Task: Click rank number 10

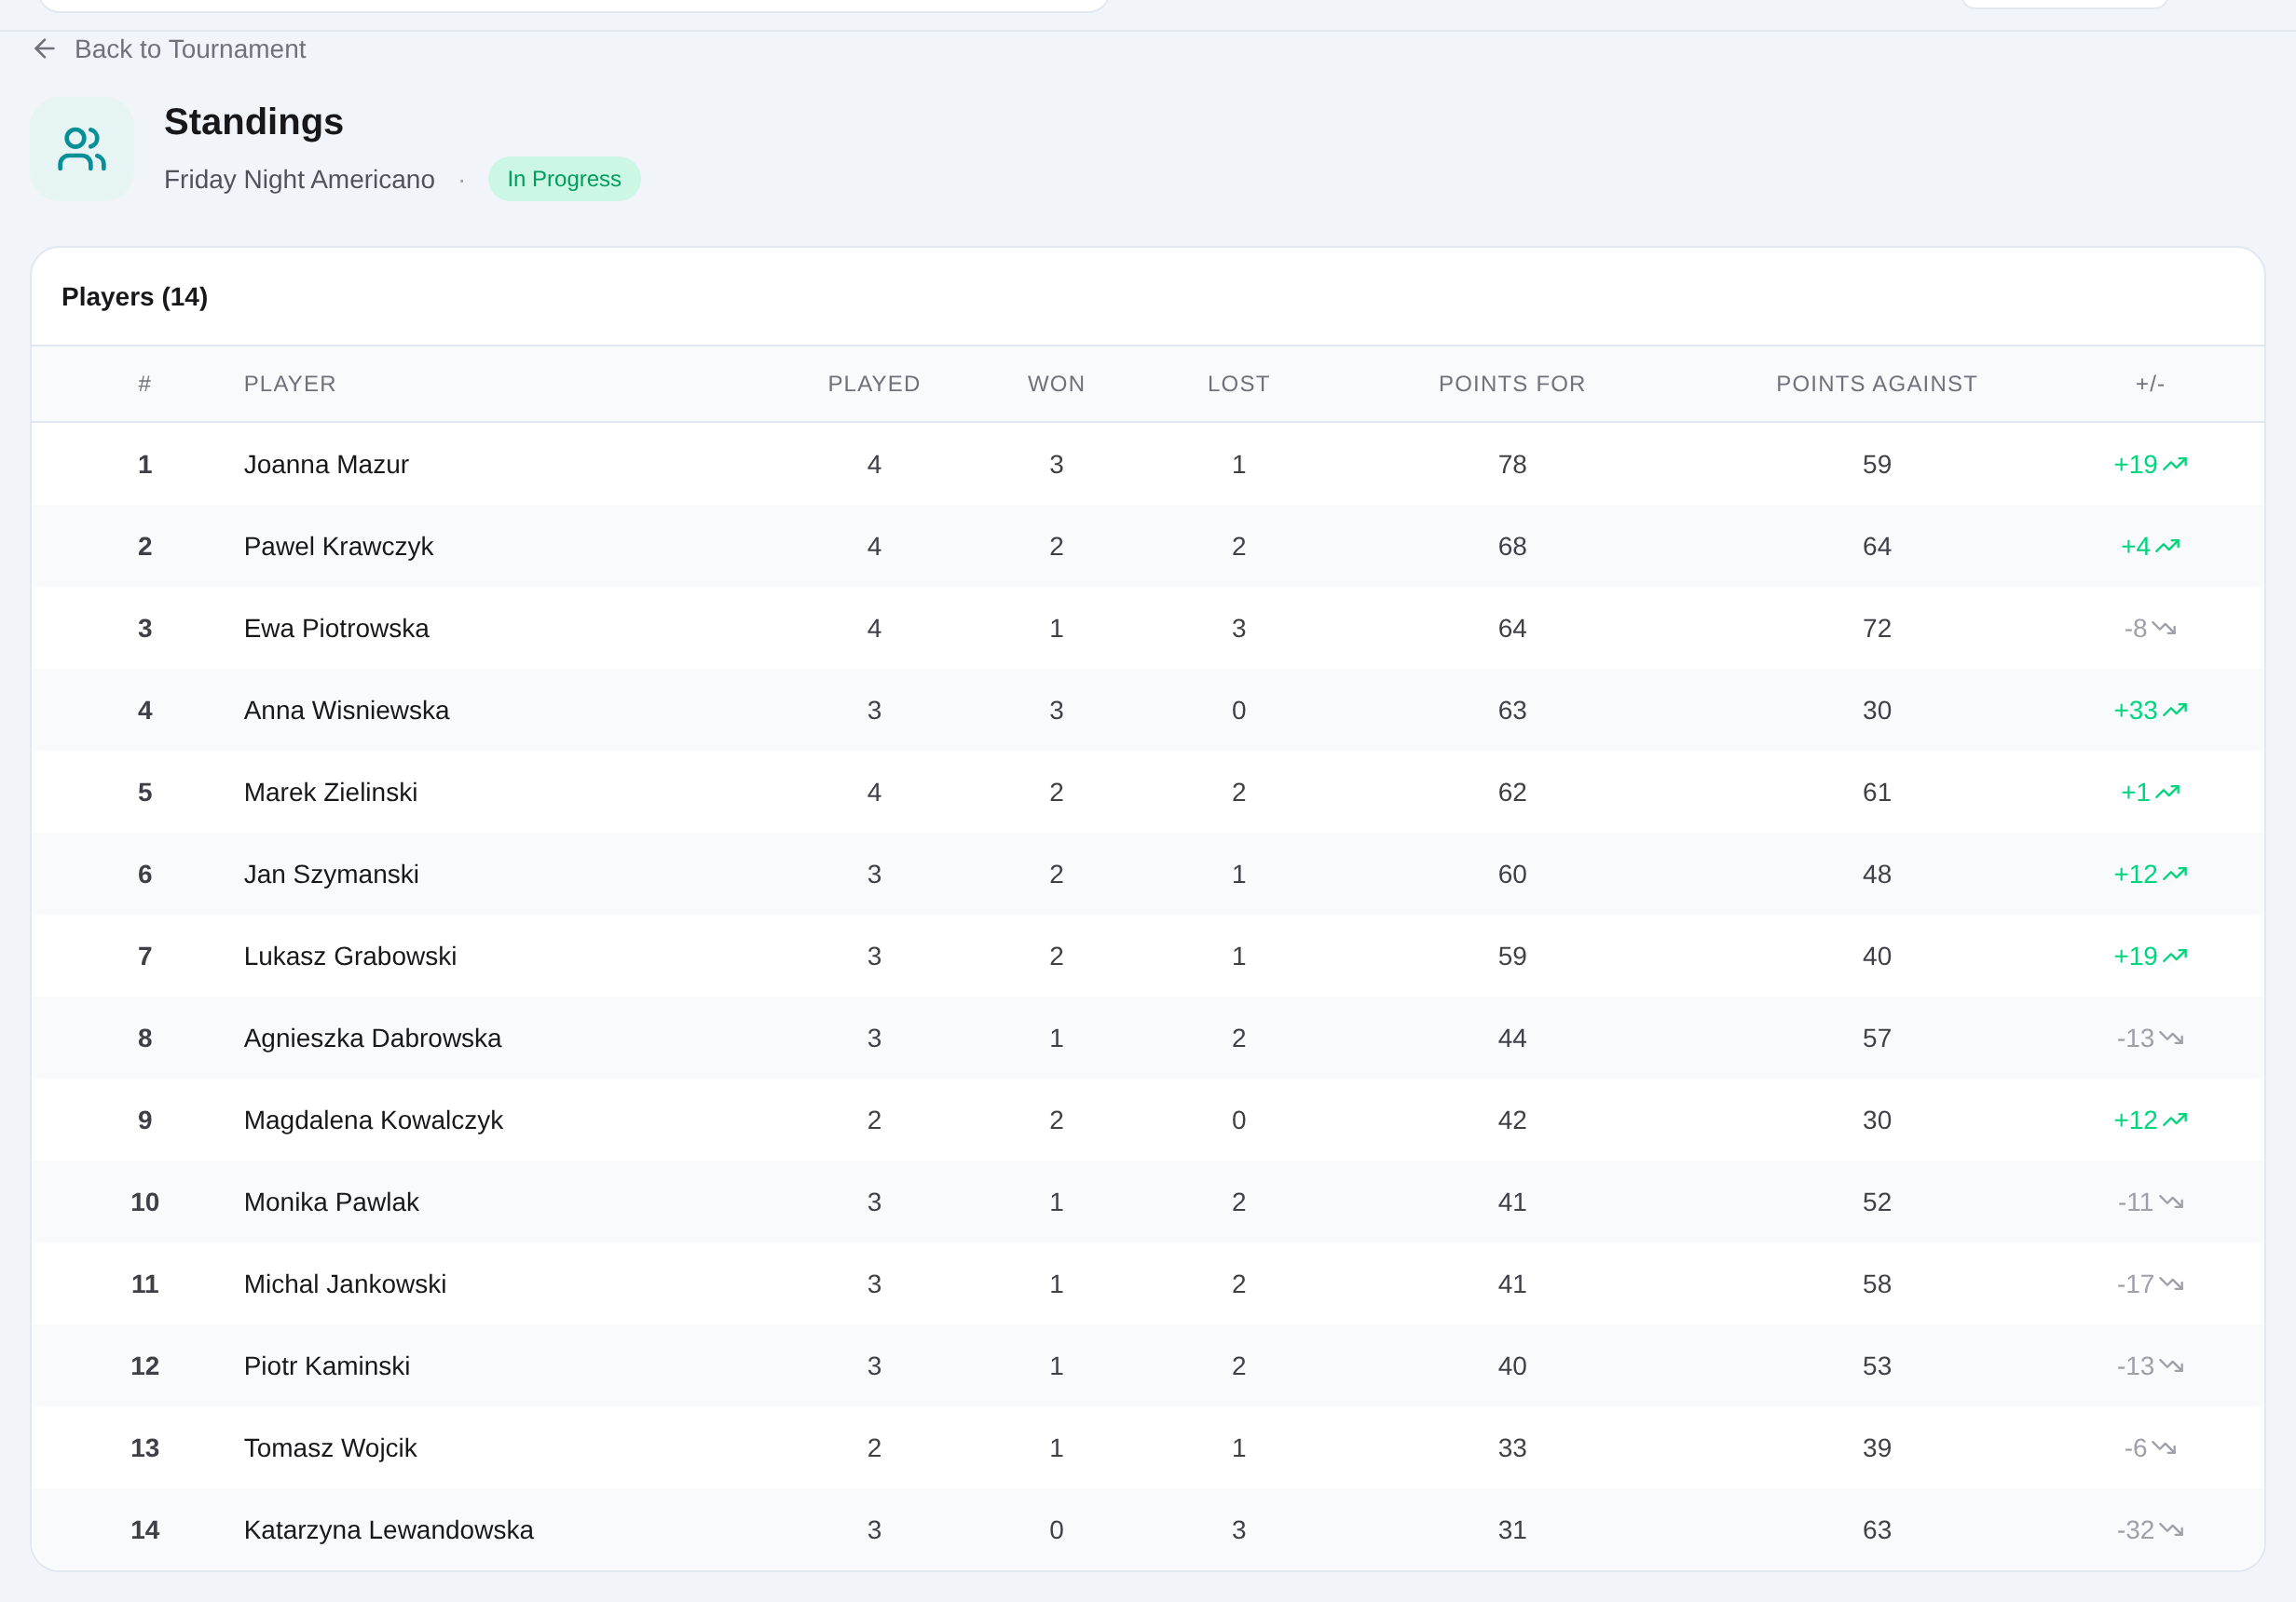Action: 145,1202
